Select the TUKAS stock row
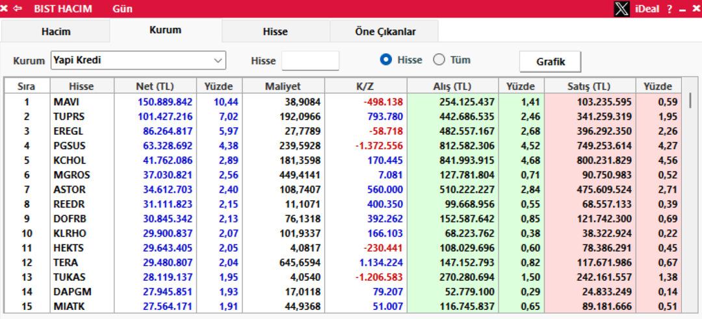 pos(343,277)
